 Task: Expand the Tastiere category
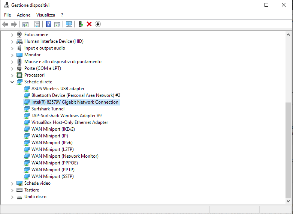coord(12,190)
